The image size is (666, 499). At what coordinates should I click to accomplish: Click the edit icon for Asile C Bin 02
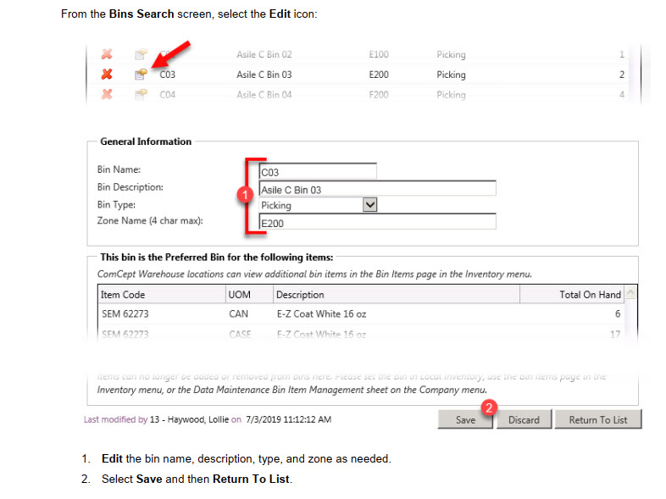(x=141, y=54)
